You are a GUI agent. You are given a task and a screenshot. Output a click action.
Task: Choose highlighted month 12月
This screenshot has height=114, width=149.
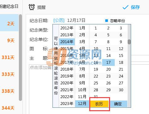pyautogui.click(x=82, y=104)
